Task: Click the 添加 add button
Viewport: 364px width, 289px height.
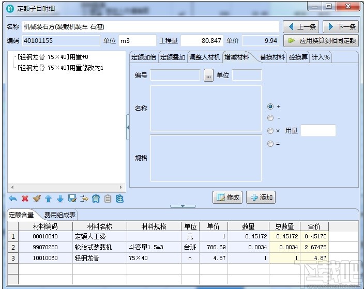Action: coord(261,197)
